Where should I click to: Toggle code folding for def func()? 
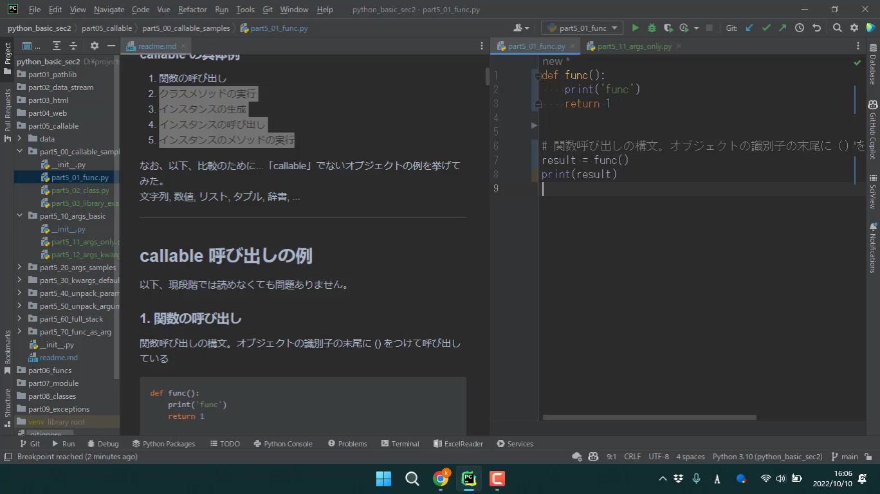pos(538,75)
